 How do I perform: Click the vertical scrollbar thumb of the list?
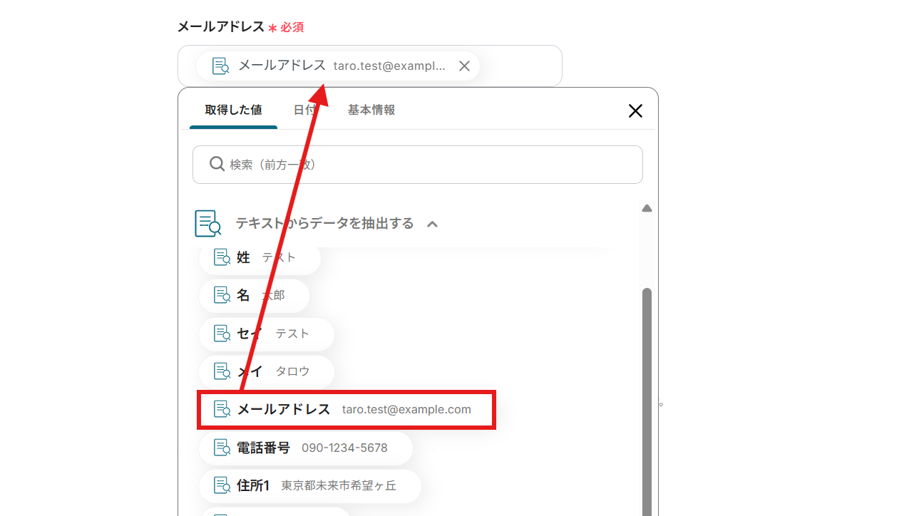point(647,402)
